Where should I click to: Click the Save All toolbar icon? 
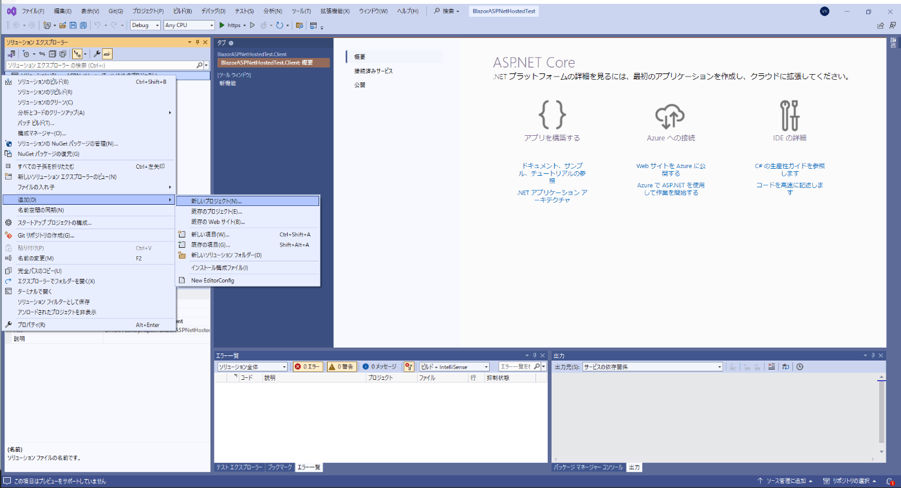(x=83, y=25)
